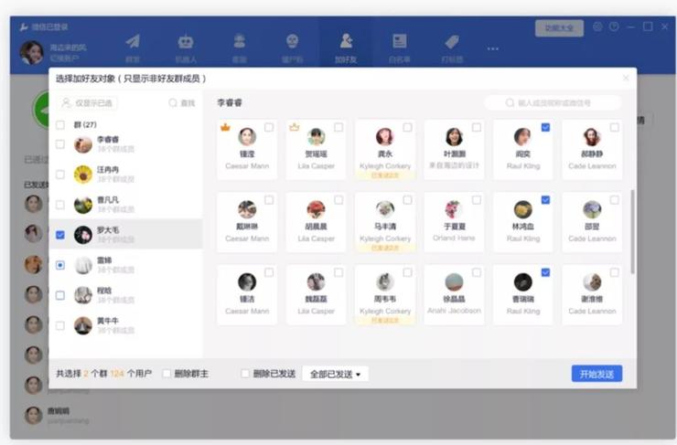Check the 徐晶晶 member card checkbox

477,272
